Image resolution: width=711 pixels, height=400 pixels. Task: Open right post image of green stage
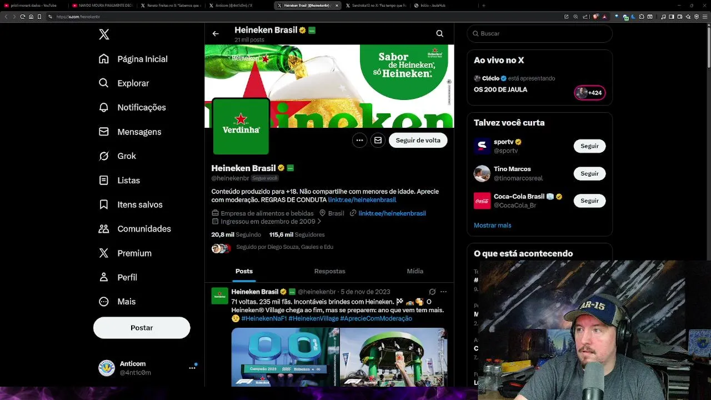pyautogui.click(x=393, y=357)
